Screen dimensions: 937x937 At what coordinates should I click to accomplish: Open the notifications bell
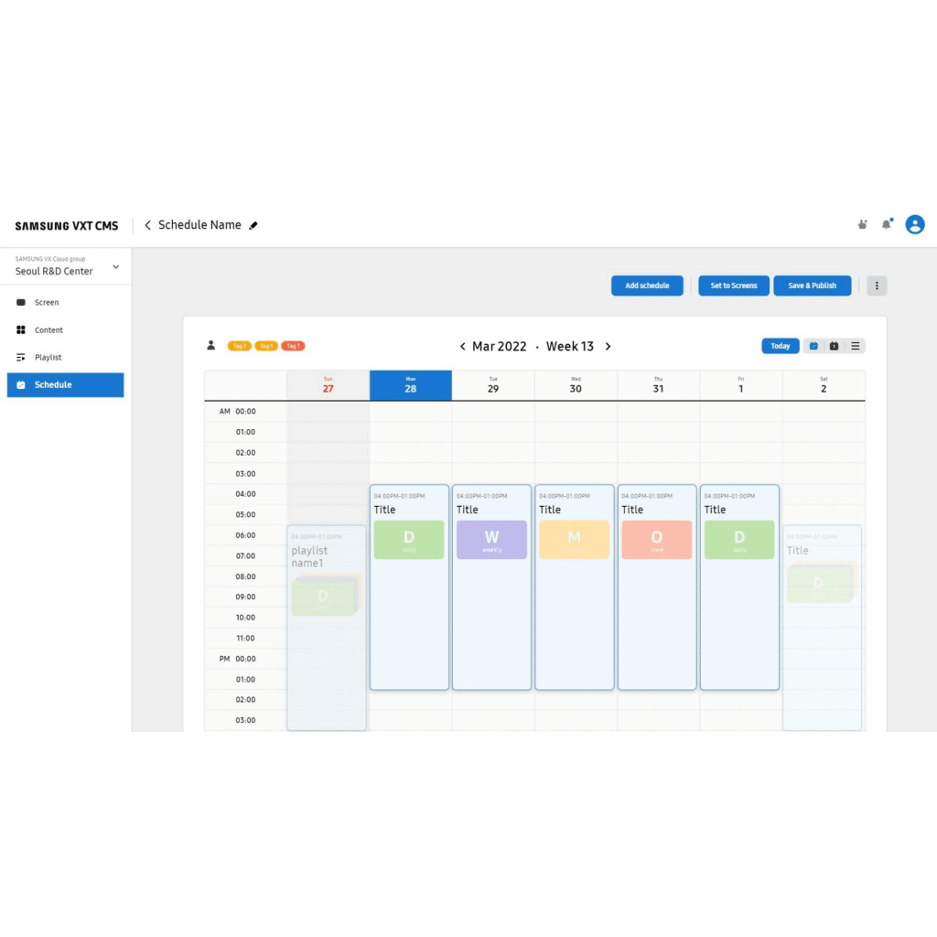coord(886,225)
